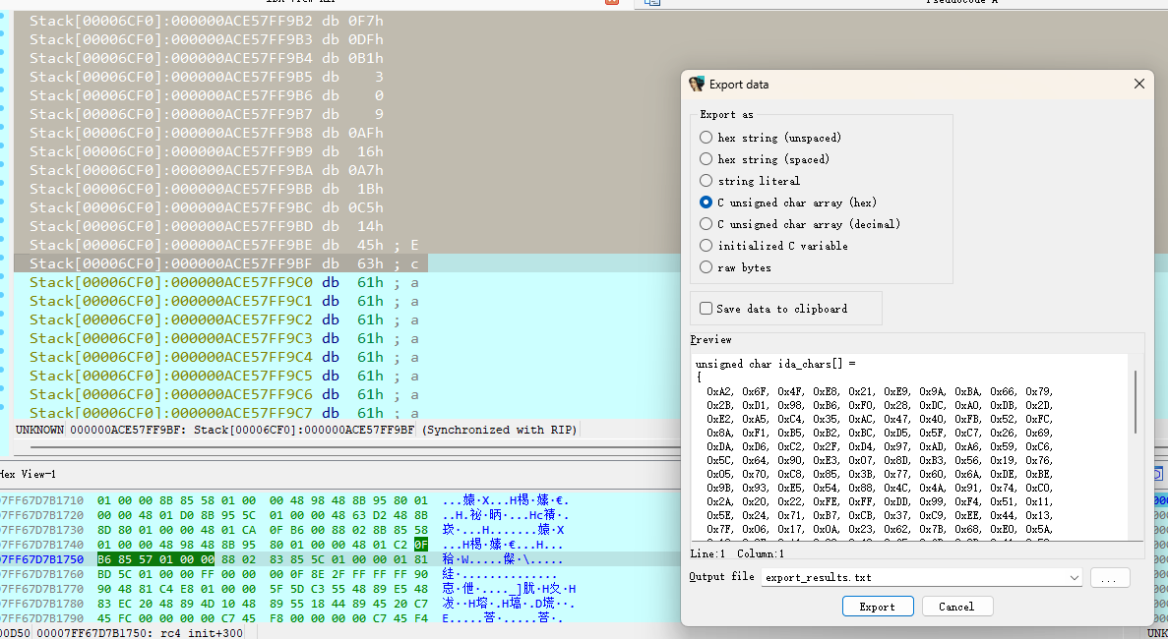The width and height of the screenshot is (1168, 639).
Task: Select stack line ACE57FF9C0 db 61h
Action: [223, 283]
